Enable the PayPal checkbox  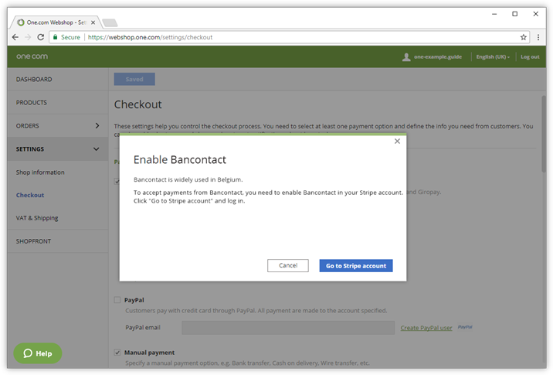click(117, 300)
